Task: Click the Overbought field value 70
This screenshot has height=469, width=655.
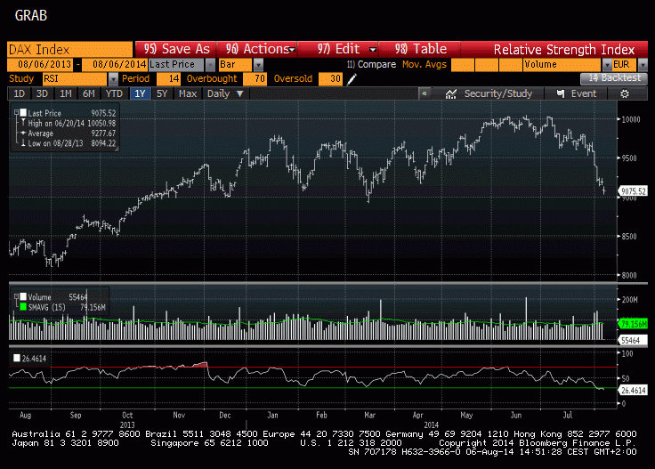Action: (255, 78)
